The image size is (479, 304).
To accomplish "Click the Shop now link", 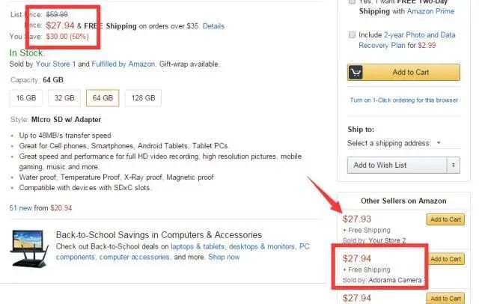I will click(x=224, y=257).
